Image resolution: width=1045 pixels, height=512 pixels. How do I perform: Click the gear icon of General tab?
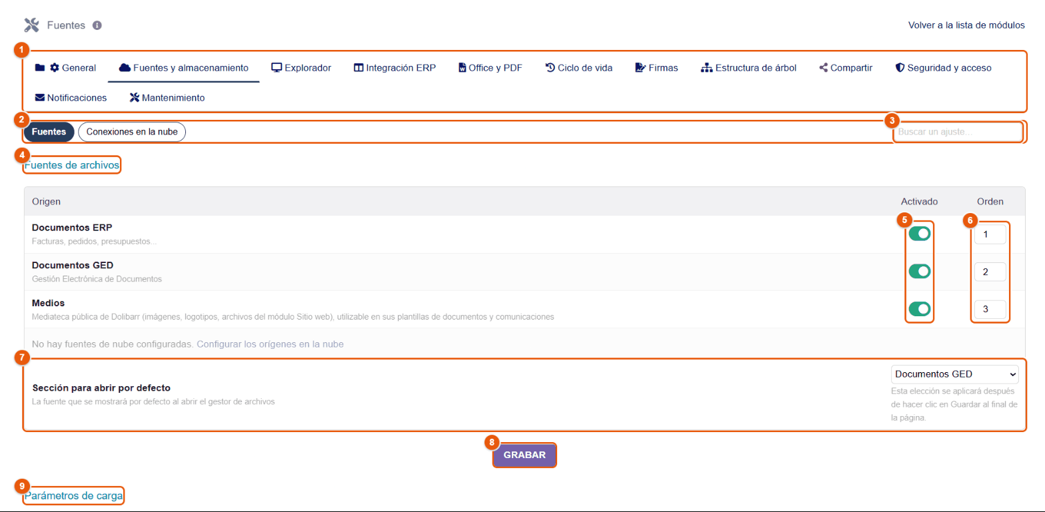coord(55,67)
